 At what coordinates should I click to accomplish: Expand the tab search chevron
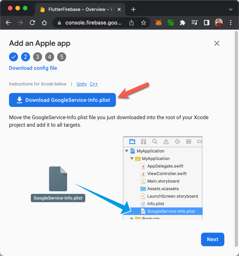tap(231, 10)
